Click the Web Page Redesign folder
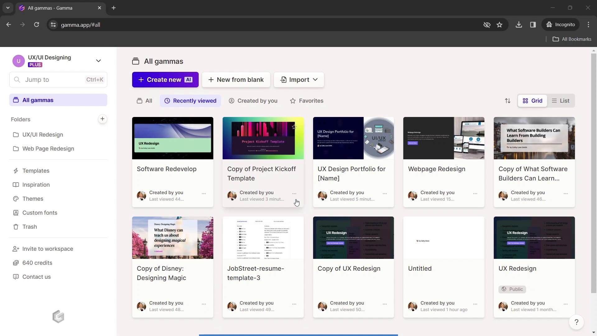Viewport: 597px width, 336px height. (48, 148)
